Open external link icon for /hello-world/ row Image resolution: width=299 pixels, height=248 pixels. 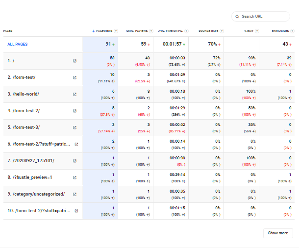[75, 94]
